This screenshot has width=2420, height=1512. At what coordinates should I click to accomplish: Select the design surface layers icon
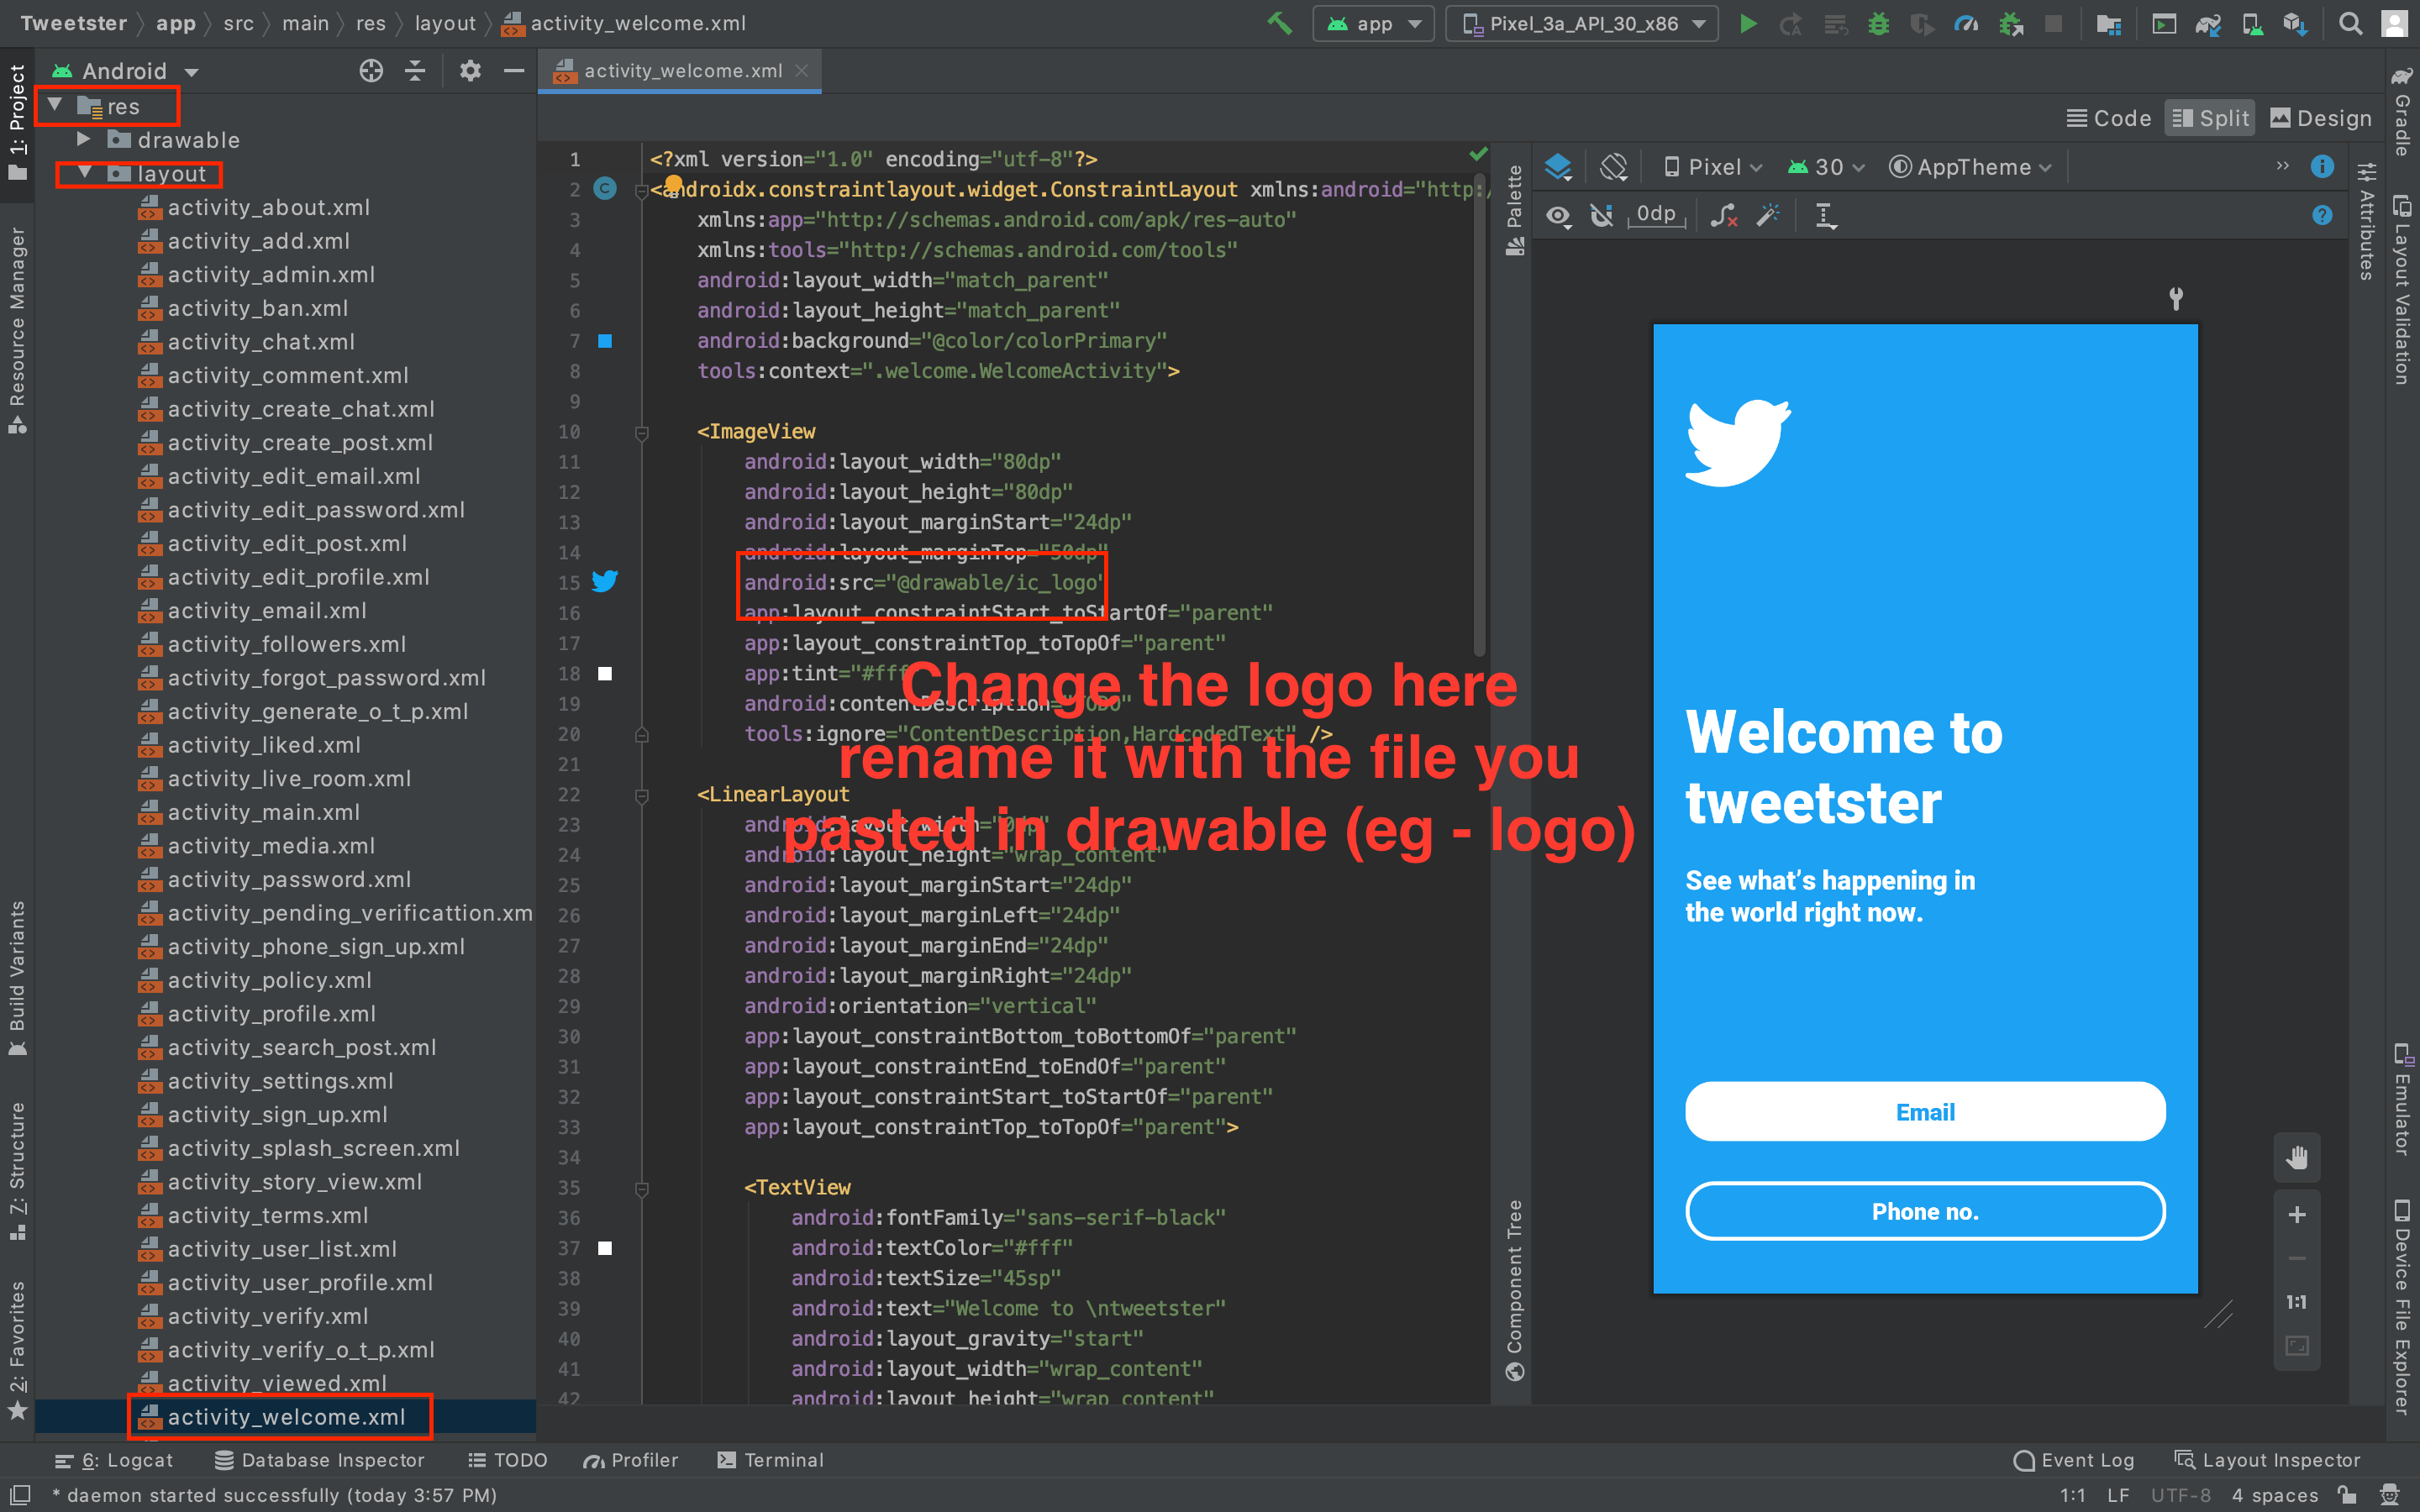click(1558, 167)
